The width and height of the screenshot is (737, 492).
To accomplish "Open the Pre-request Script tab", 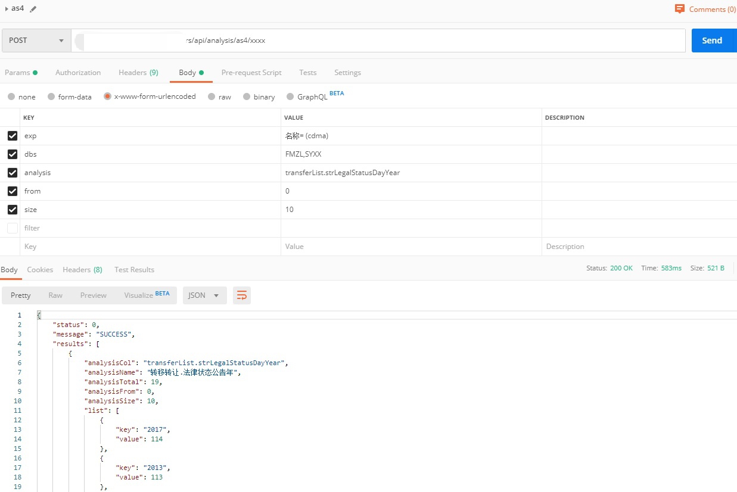I will 251,73.
